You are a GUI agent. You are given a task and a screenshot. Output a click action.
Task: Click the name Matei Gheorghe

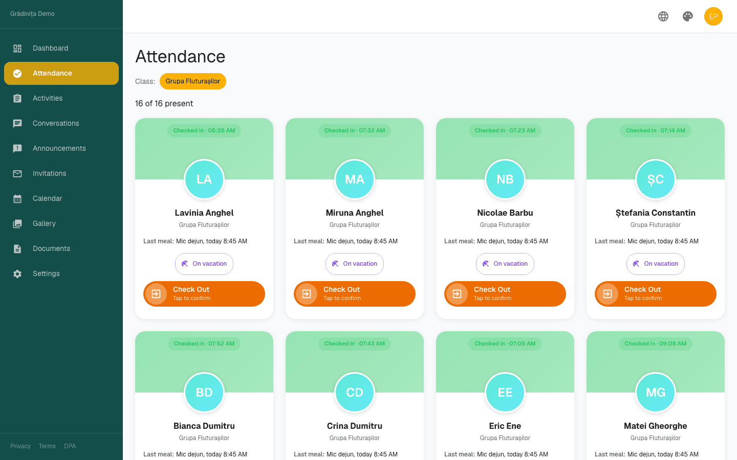656,426
